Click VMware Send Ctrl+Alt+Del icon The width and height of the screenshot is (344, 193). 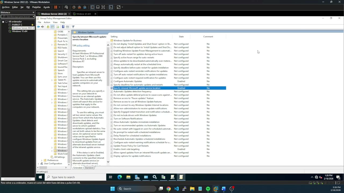tap(66, 7)
